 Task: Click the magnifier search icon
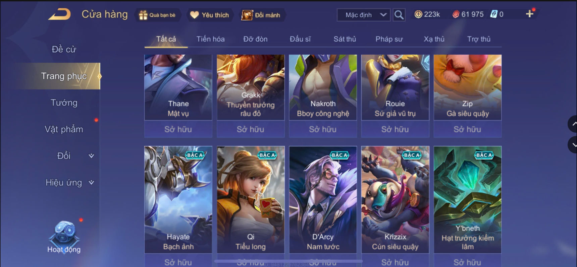[x=399, y=15]
